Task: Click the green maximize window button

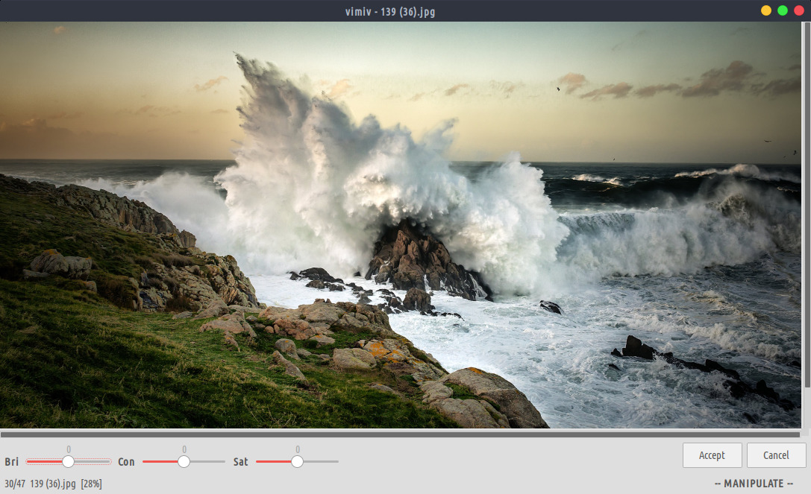Action: [783, 11]
